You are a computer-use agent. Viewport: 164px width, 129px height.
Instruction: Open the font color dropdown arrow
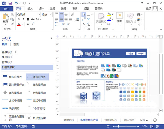point(22,24)
